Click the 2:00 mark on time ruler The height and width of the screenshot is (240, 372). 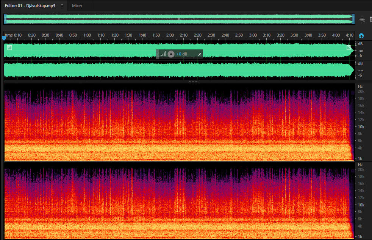pyautogui.click(x=170, y=35)
